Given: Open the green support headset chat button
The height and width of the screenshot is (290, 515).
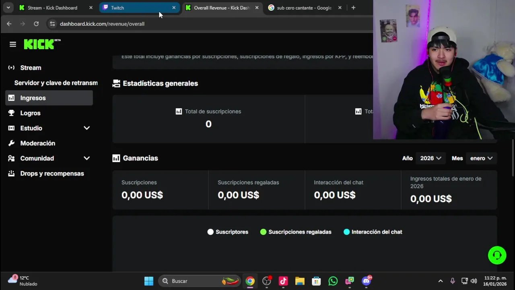Looking at the screenshot, I should point(497,255).
